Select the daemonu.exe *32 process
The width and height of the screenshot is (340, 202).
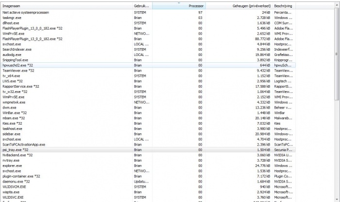148,182
